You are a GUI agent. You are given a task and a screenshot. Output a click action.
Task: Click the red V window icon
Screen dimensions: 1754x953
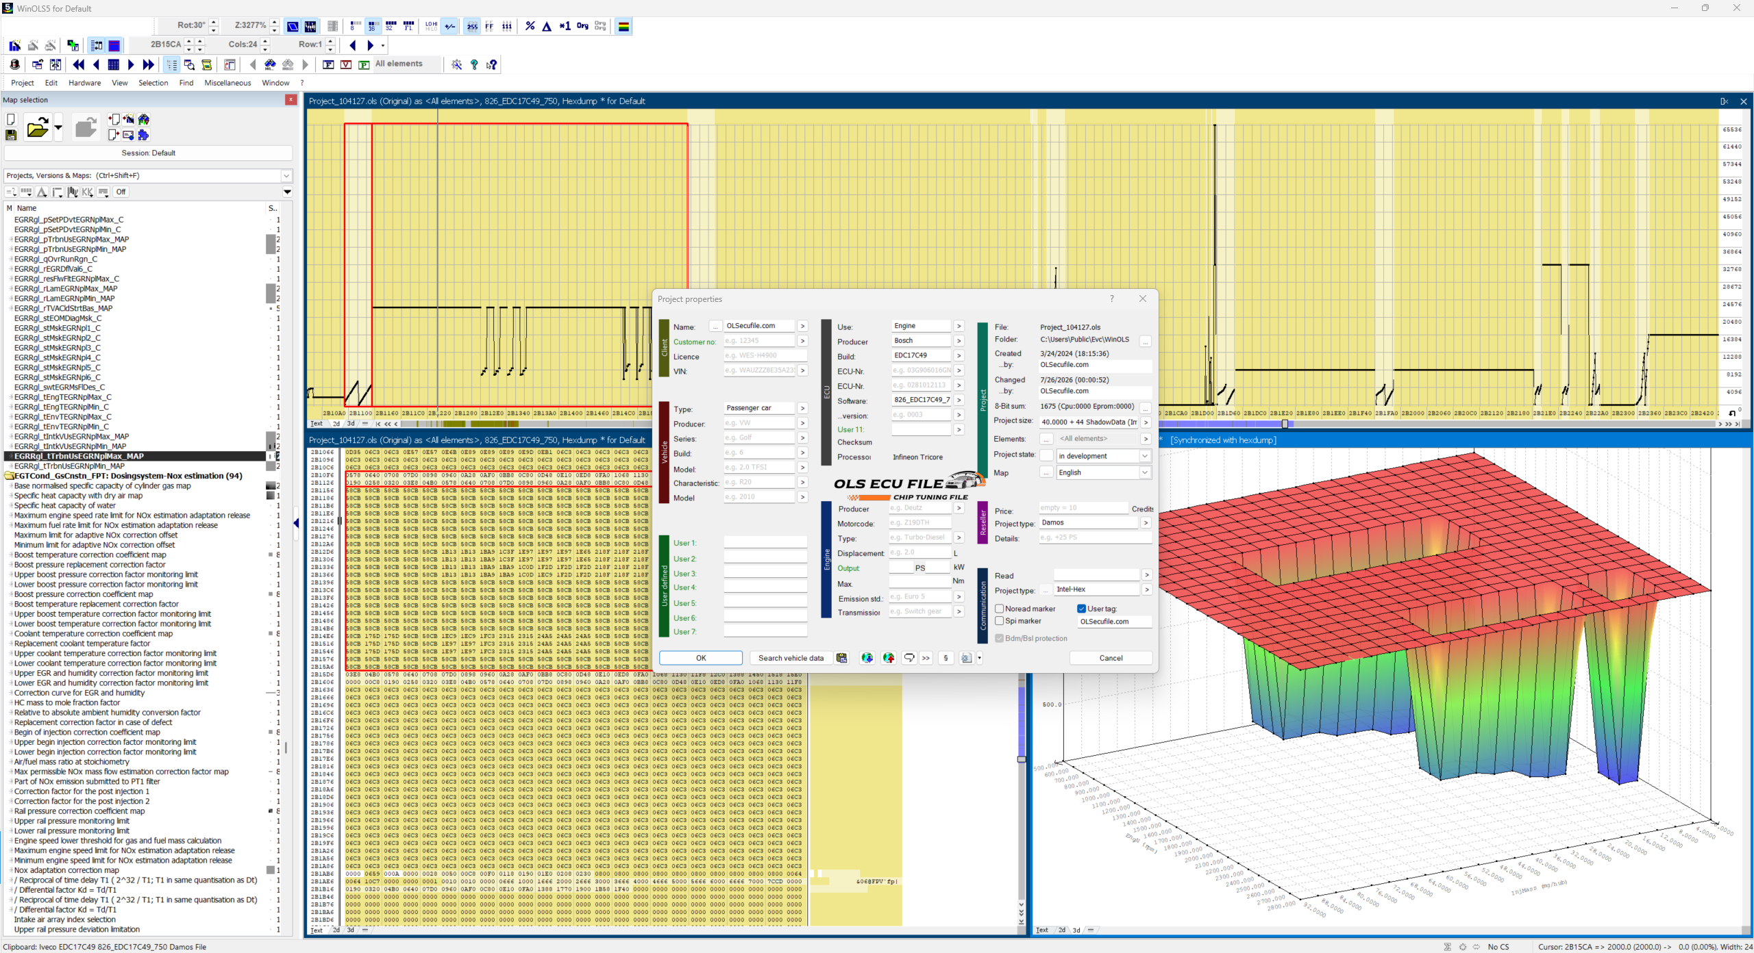[346, 64]
